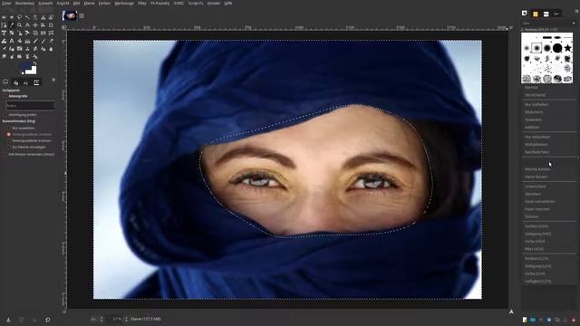Select the Free Select lasso tool

click(19, 17)
